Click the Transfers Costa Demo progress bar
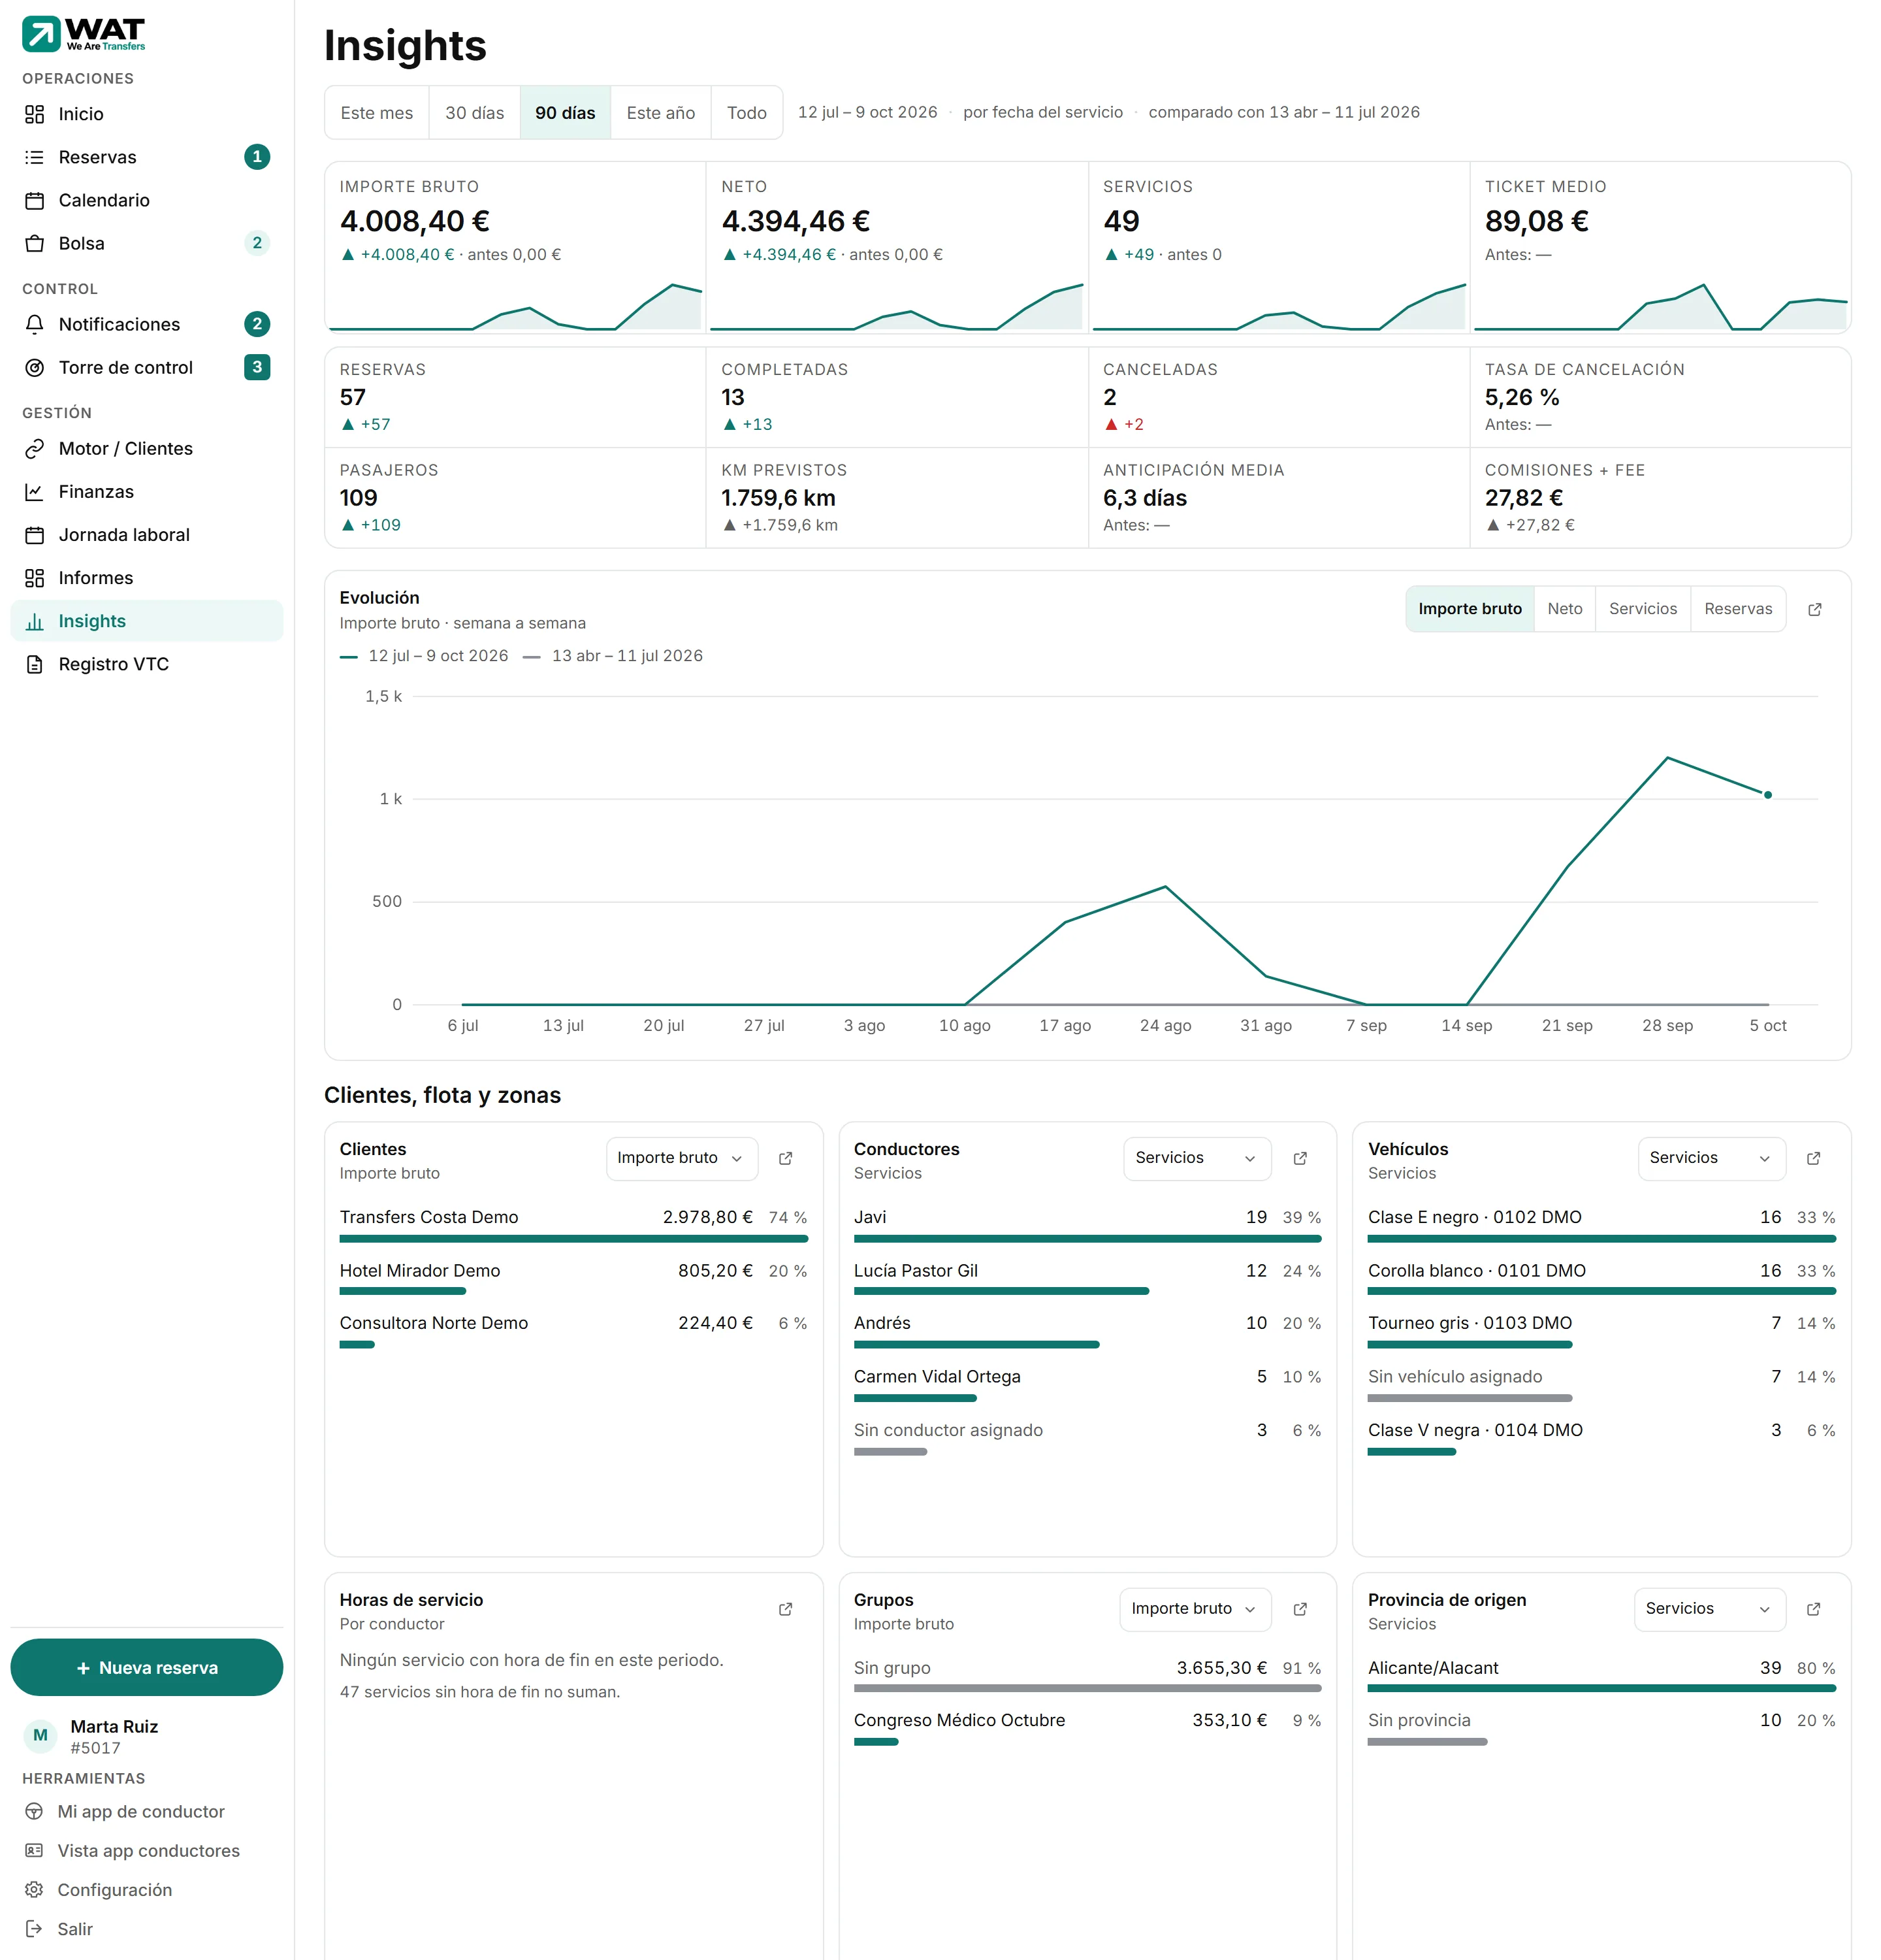This screenshot has width=1881, height=1960. [573, 1238]
